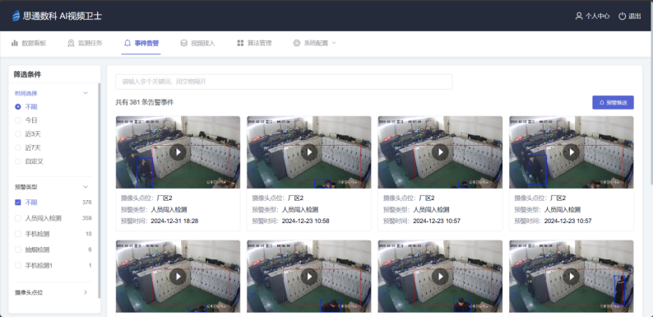Check the 人员闯入检测 checkbox
653x317 pixels.
(x=18, y=218)
